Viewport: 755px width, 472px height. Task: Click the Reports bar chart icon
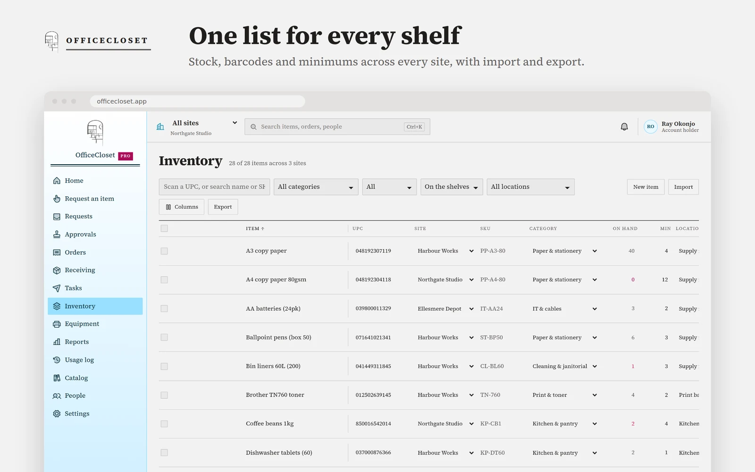(x=57, y=342)
